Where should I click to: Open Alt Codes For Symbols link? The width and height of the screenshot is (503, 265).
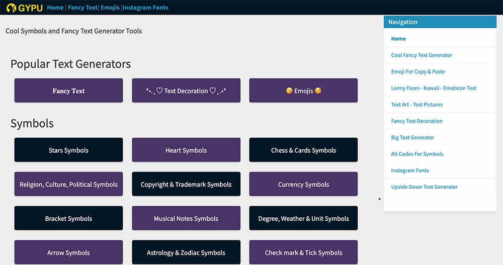(417, 154)
